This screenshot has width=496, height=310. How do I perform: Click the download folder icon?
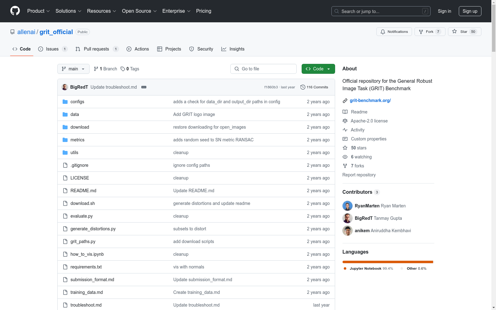[x=65, y=127]
